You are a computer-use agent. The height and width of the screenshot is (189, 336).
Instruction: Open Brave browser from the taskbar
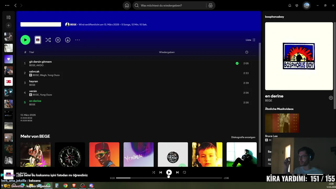(74, 186)
